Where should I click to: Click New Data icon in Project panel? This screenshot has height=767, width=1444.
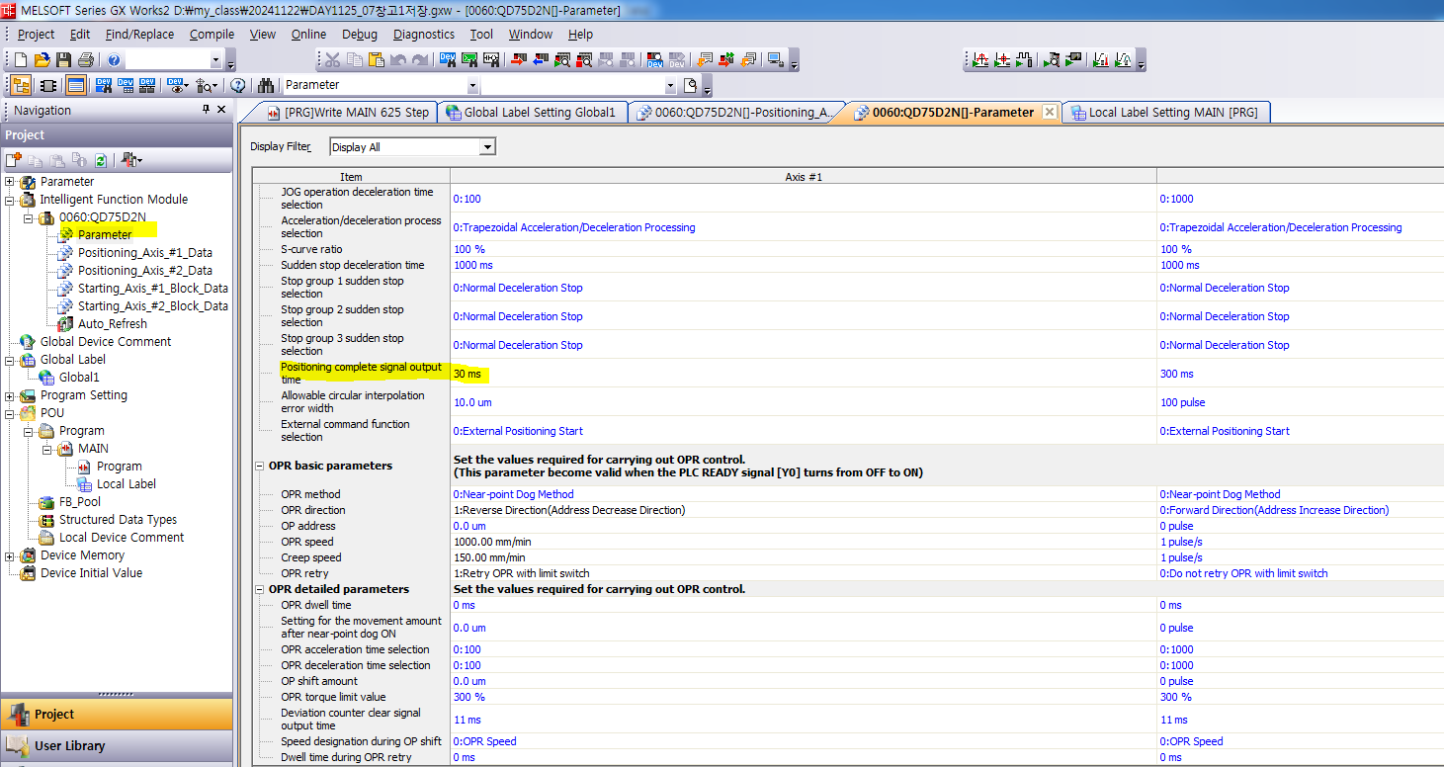tap(14, 159)
